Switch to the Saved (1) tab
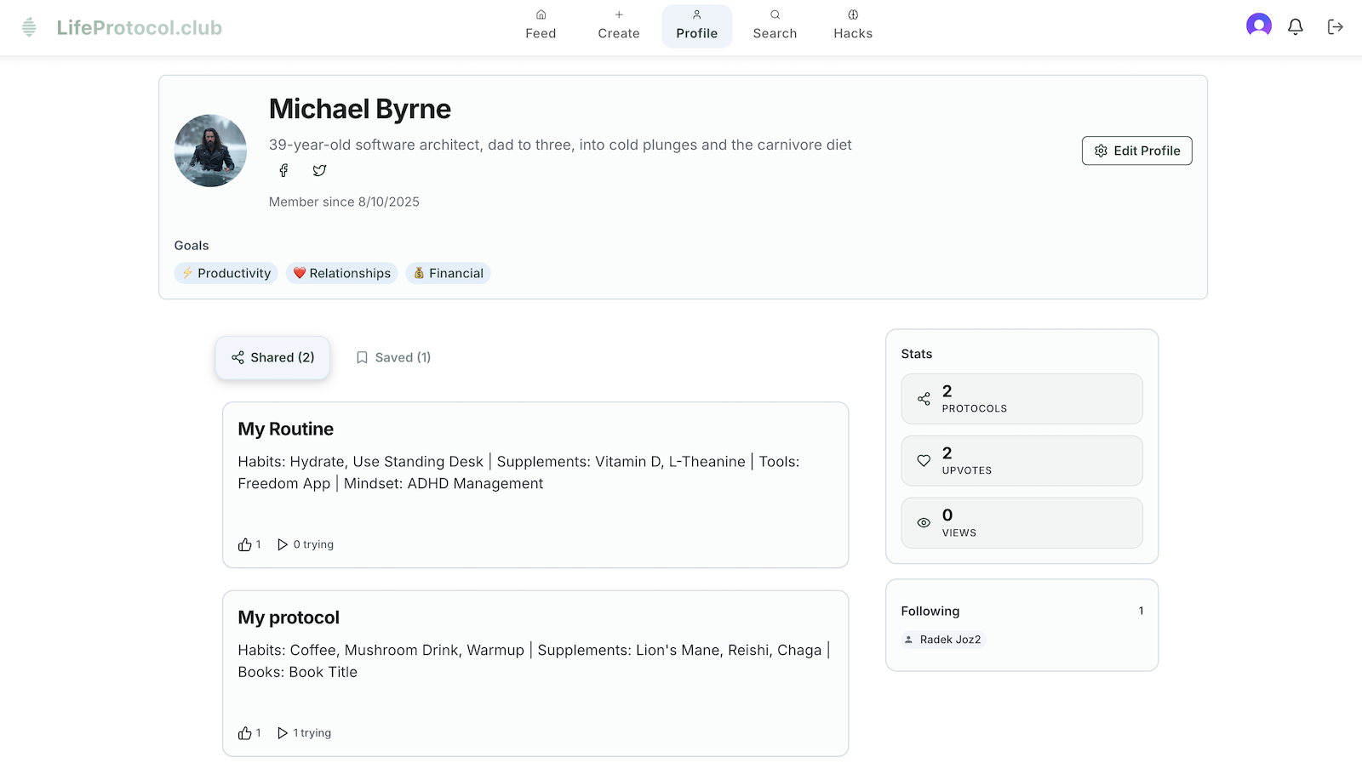Image resolution: width=1362 pixels, height=774 pixels. click(393, 357)
